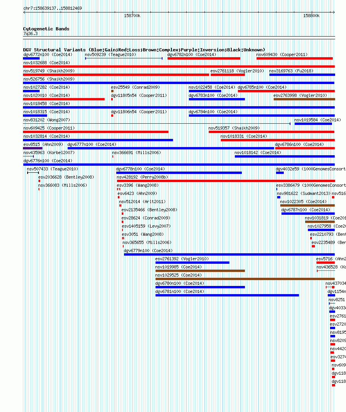
Task: Open nsv428192 (Perry2008b) label
Action: [142, 177]
